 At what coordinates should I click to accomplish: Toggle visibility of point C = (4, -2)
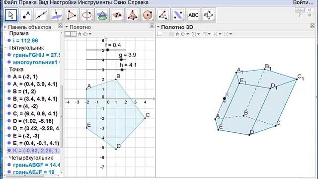click(9, 106)
